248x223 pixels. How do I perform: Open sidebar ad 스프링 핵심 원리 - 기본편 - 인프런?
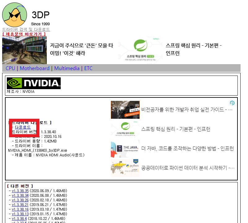click(176, 129)
